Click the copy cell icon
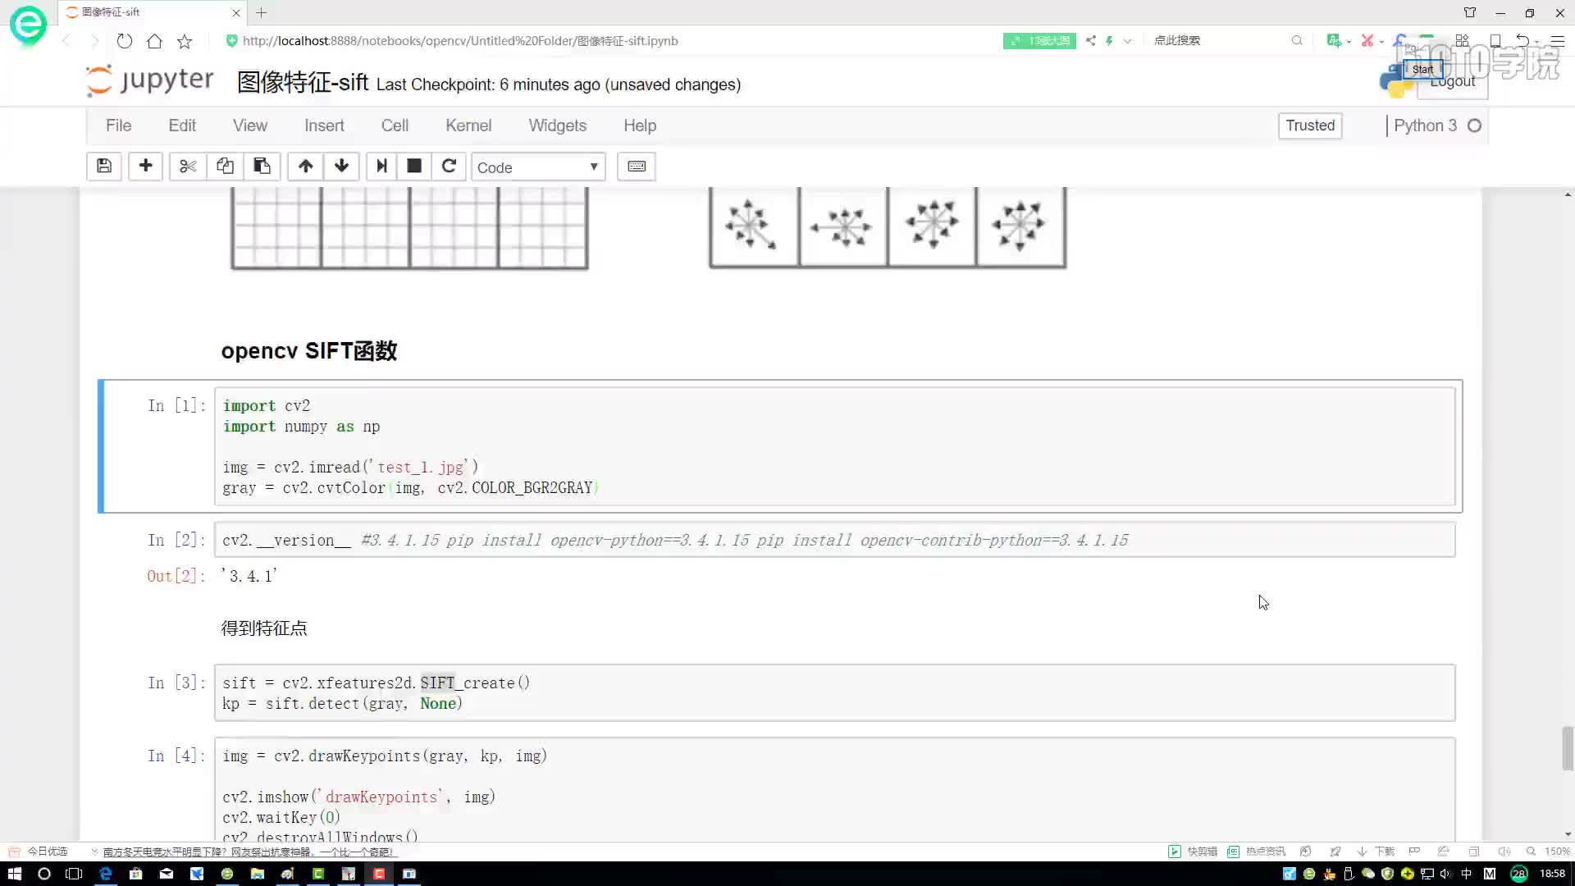This screenshot has width=1575, height=886. click(224, 167)
